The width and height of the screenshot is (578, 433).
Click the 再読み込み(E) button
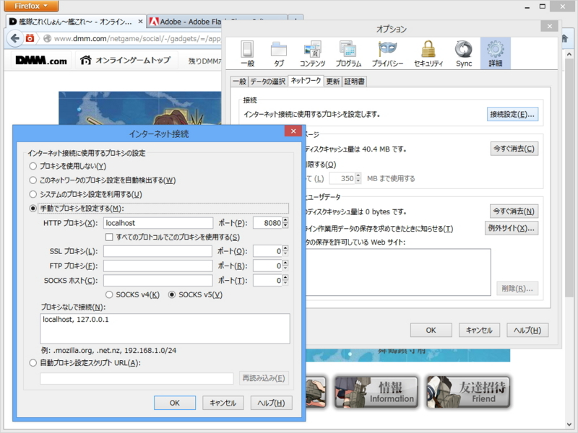point(264,378)
